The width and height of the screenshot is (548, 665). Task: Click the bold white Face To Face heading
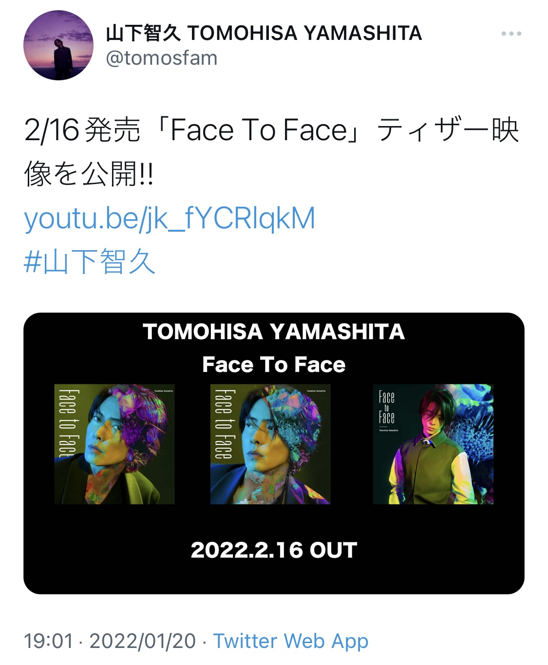click(274, 365)
